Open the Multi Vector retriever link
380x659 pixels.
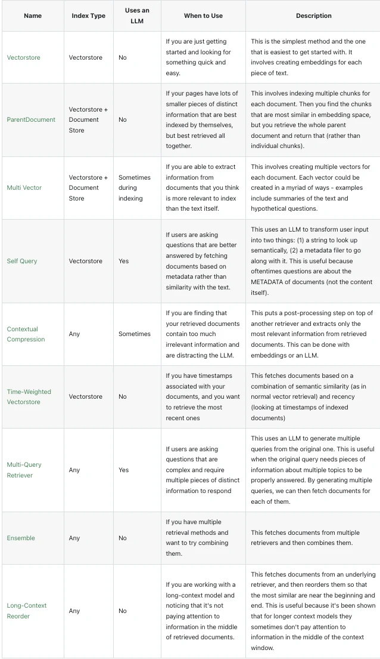click(24, 188)
